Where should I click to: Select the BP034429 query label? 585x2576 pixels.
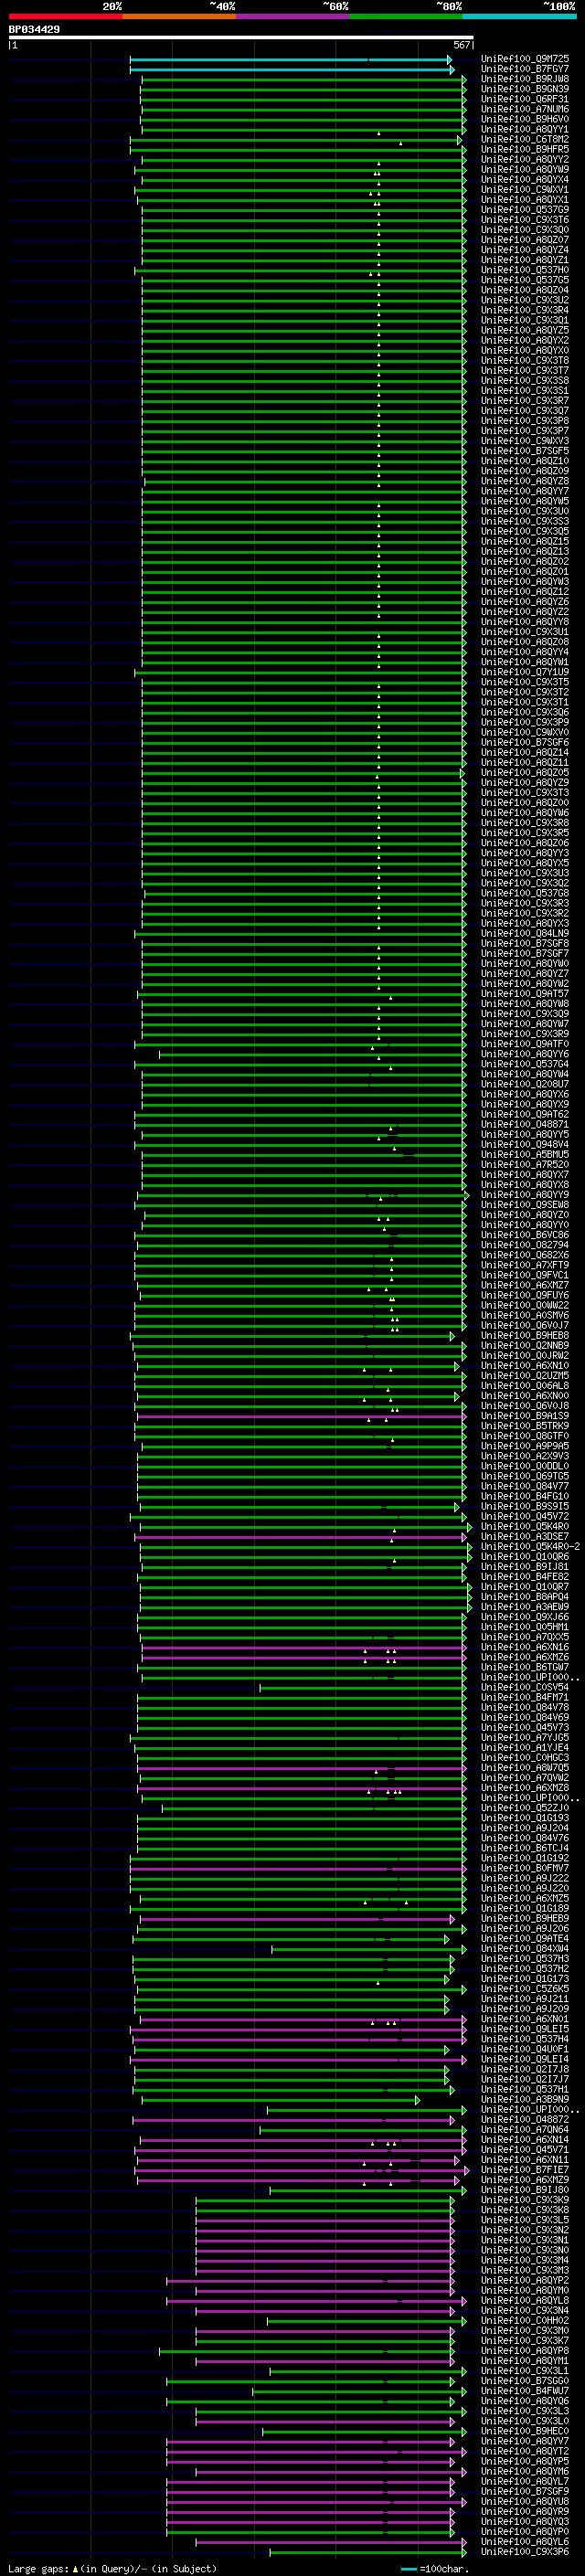(x=34, y=30)
